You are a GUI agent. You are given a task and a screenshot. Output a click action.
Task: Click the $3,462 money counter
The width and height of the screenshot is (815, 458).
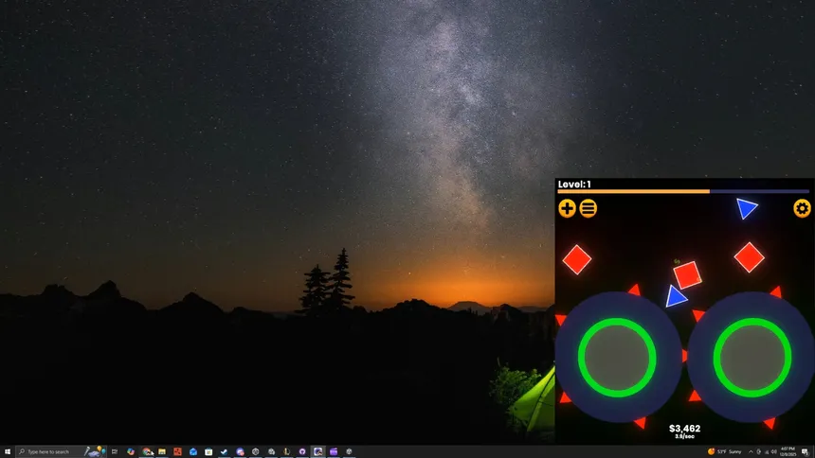coord(684,429)
